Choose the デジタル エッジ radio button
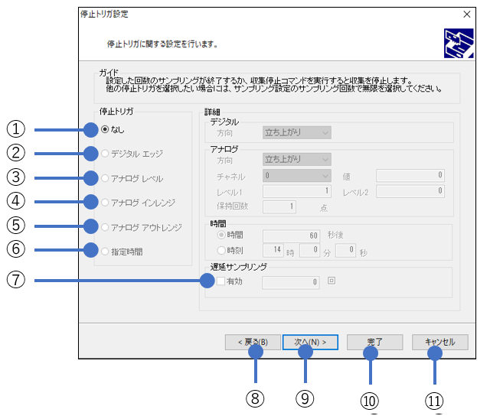 coord(105,154)
